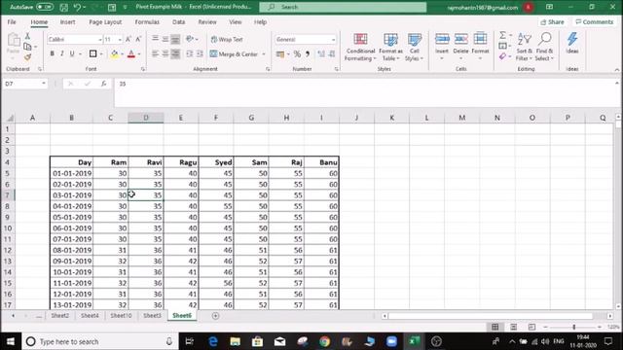Click the Delete cells icon
Screen dimensions: 623x350
pos(460,40)
